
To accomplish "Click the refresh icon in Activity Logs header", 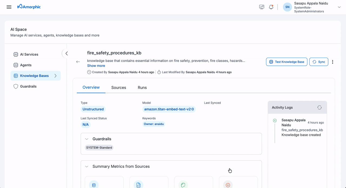I will (x=320, y=107).
